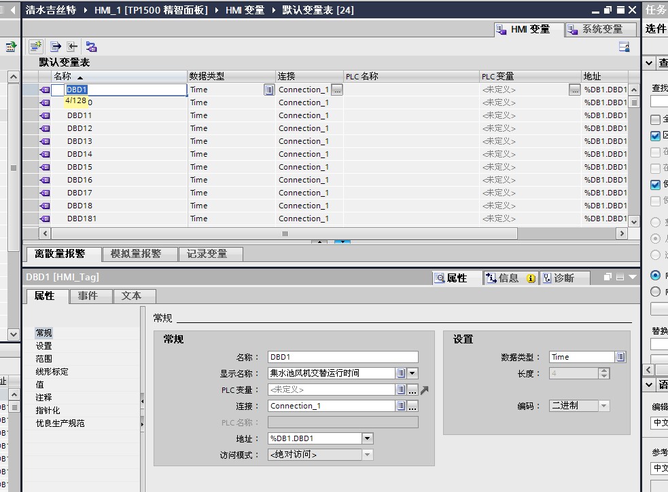Image resolution: width=668 pixels, height=492 pixels.
Task: Click the tag icon of the DBD14 row
Action: 45,154
